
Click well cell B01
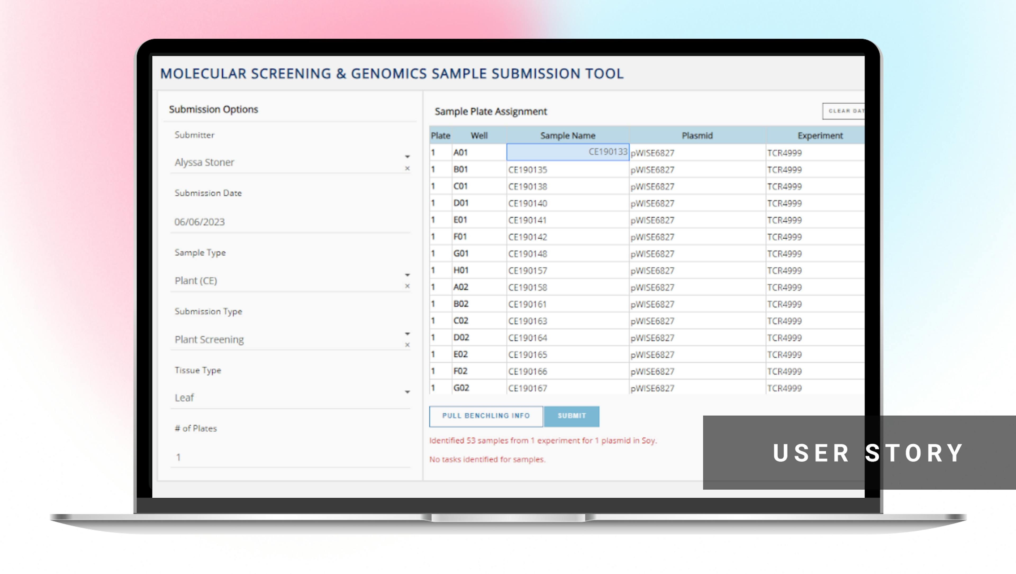point(479,170)
